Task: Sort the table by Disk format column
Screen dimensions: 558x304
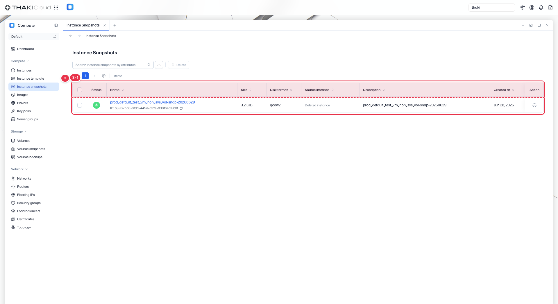Action: [x=281, y=90]
